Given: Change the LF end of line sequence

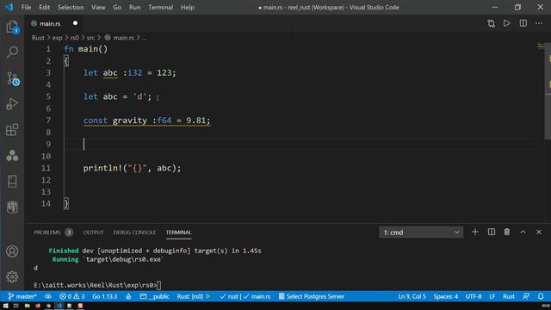Looking at the screenshot, I should point(492,296).
